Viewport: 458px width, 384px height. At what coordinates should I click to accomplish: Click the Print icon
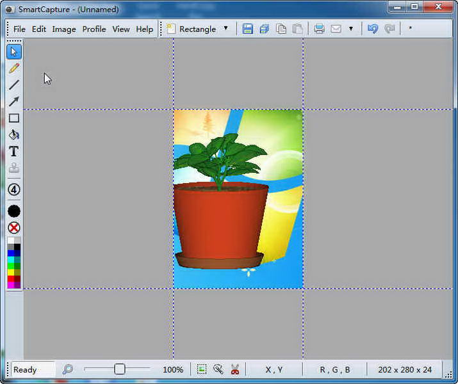[x=319, y=29]
